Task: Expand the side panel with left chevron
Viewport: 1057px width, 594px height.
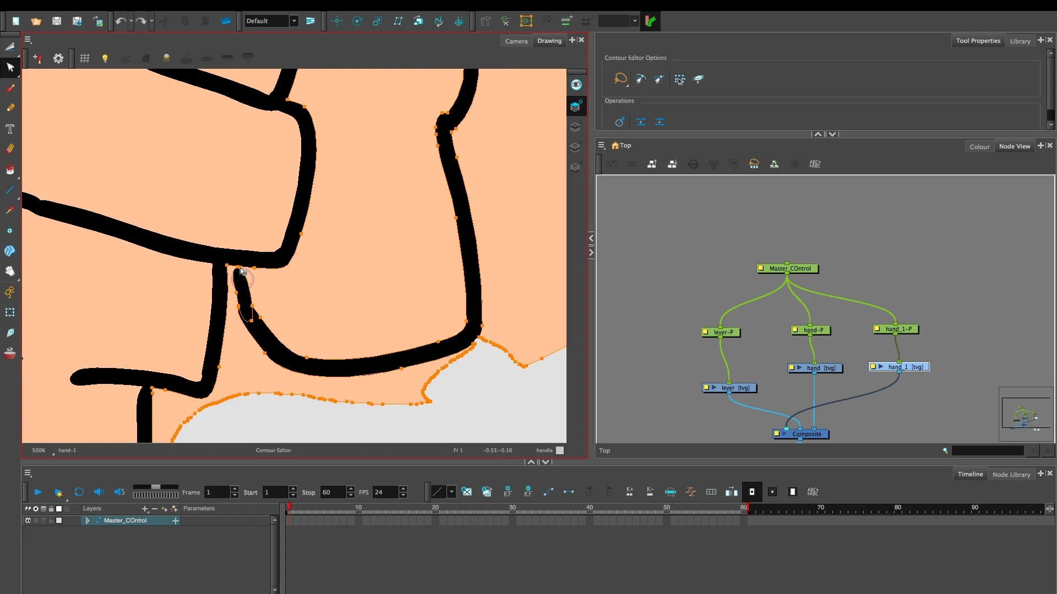Action: (591, 238)
